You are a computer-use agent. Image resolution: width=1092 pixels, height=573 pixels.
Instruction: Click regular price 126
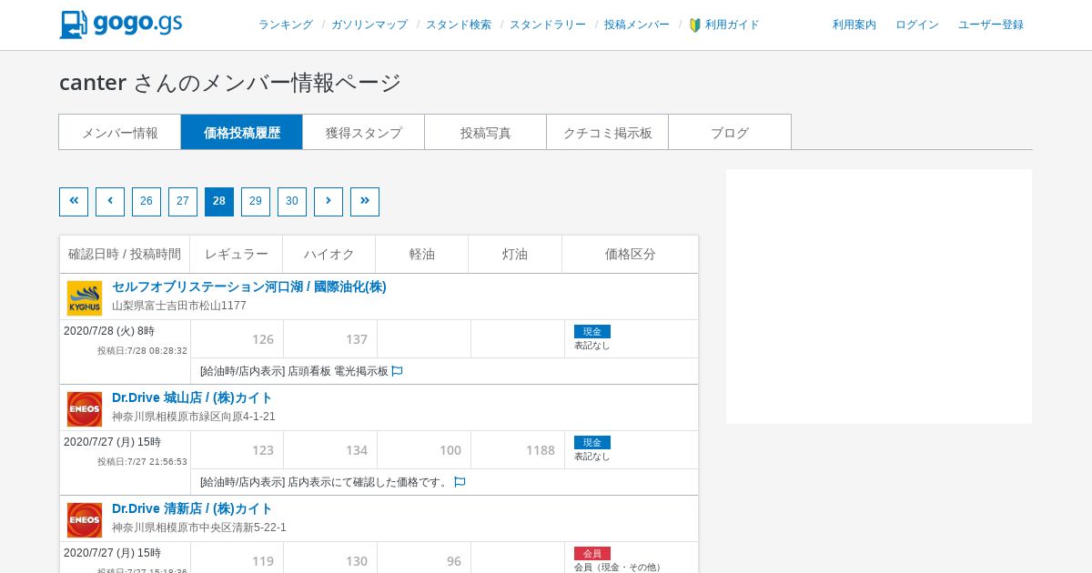click(263, 339)
